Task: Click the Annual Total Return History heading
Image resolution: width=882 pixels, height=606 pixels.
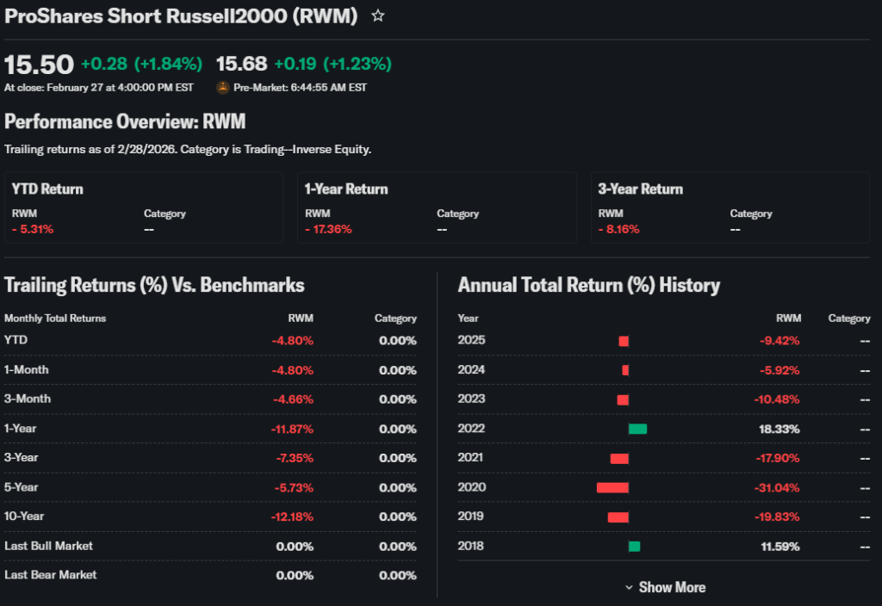Action: tap(588, 285)
